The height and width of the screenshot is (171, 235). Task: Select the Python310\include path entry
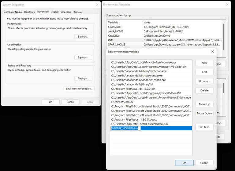151,97
